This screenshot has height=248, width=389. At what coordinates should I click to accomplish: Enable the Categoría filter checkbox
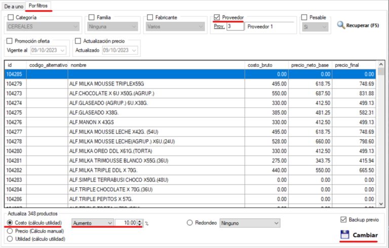11,17
